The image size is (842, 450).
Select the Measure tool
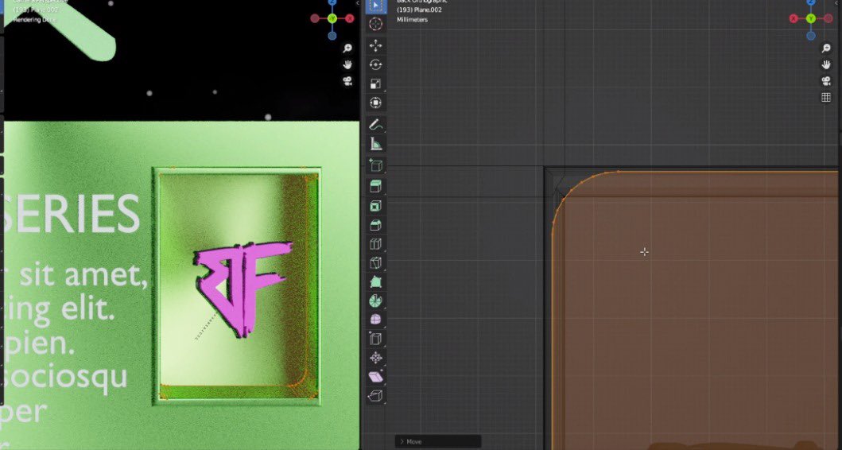(x=375, y=144)
